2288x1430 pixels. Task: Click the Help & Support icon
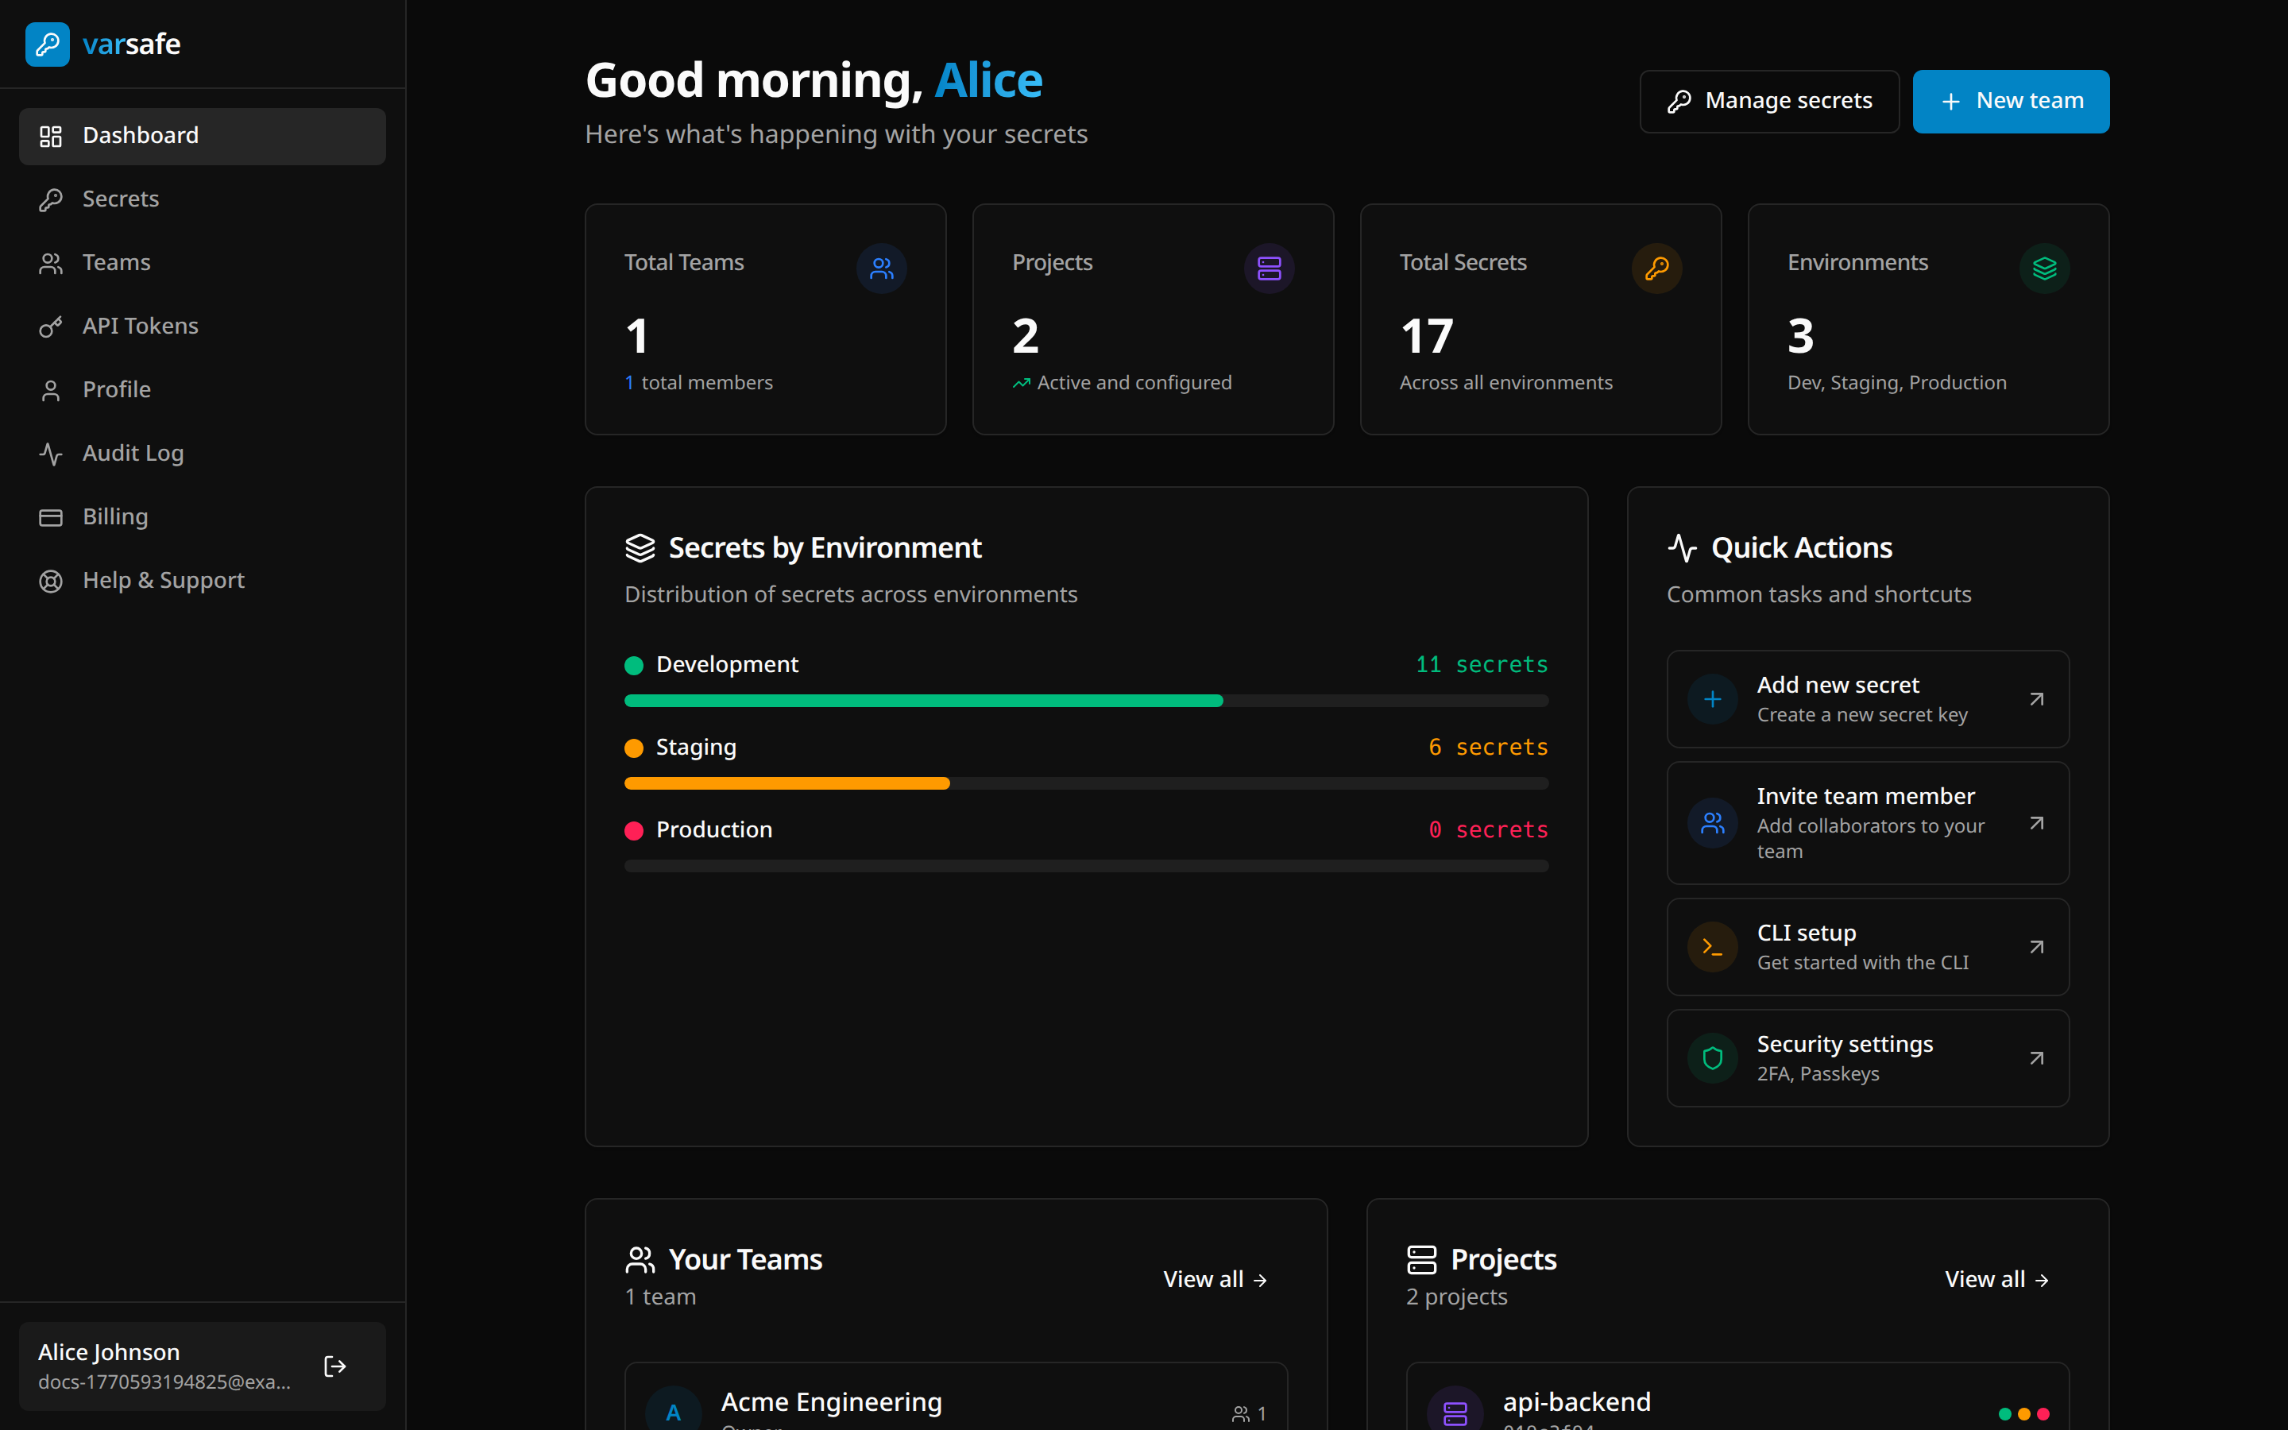click(52, 580)
